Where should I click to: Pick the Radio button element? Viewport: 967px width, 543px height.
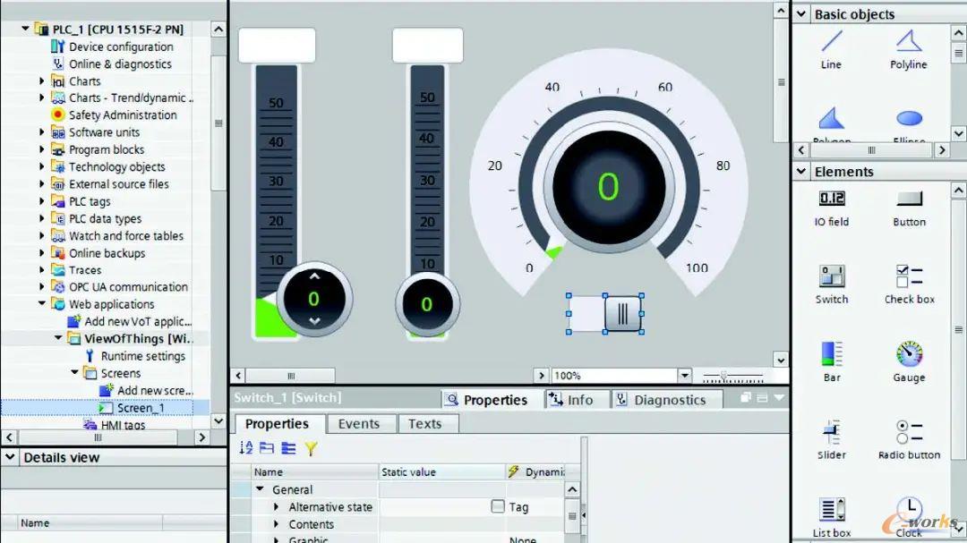pos(909,440)
